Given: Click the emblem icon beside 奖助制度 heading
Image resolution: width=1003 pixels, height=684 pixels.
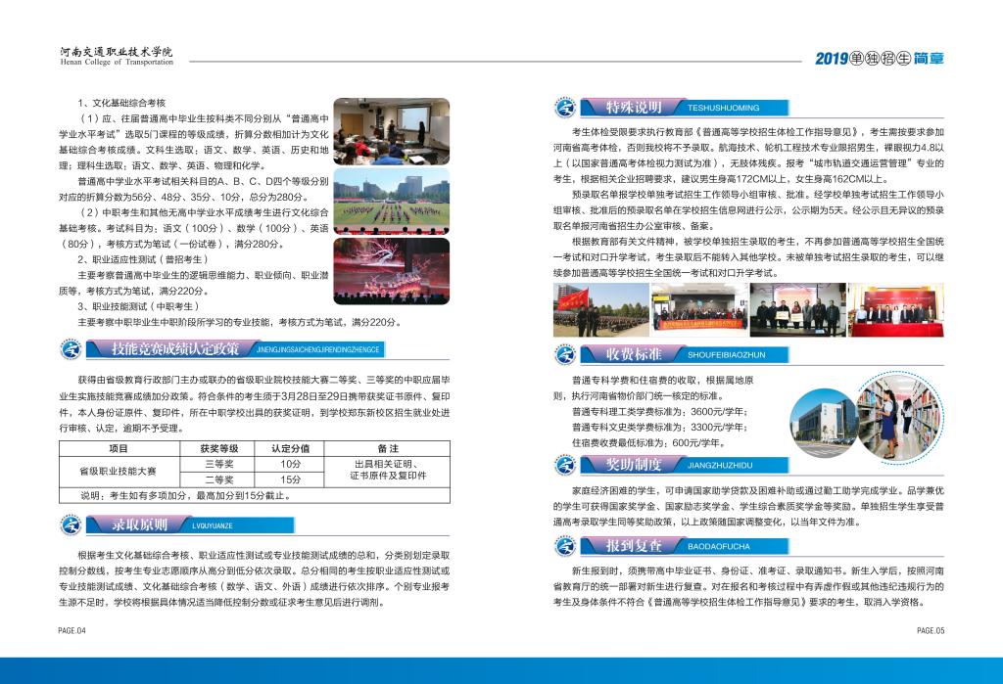Looking at the screenshot, I should [566, 464].
